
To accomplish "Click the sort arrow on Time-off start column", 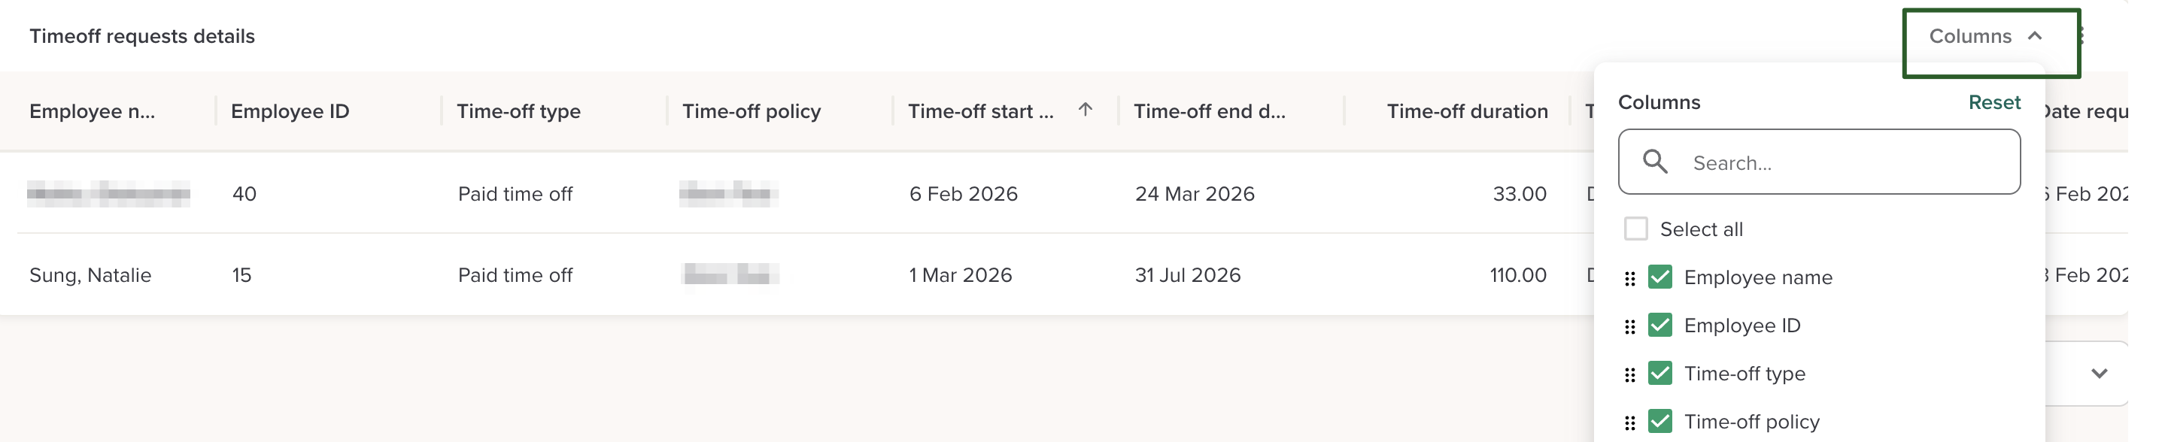I will pyautogui.click(x=1086, y=110).
